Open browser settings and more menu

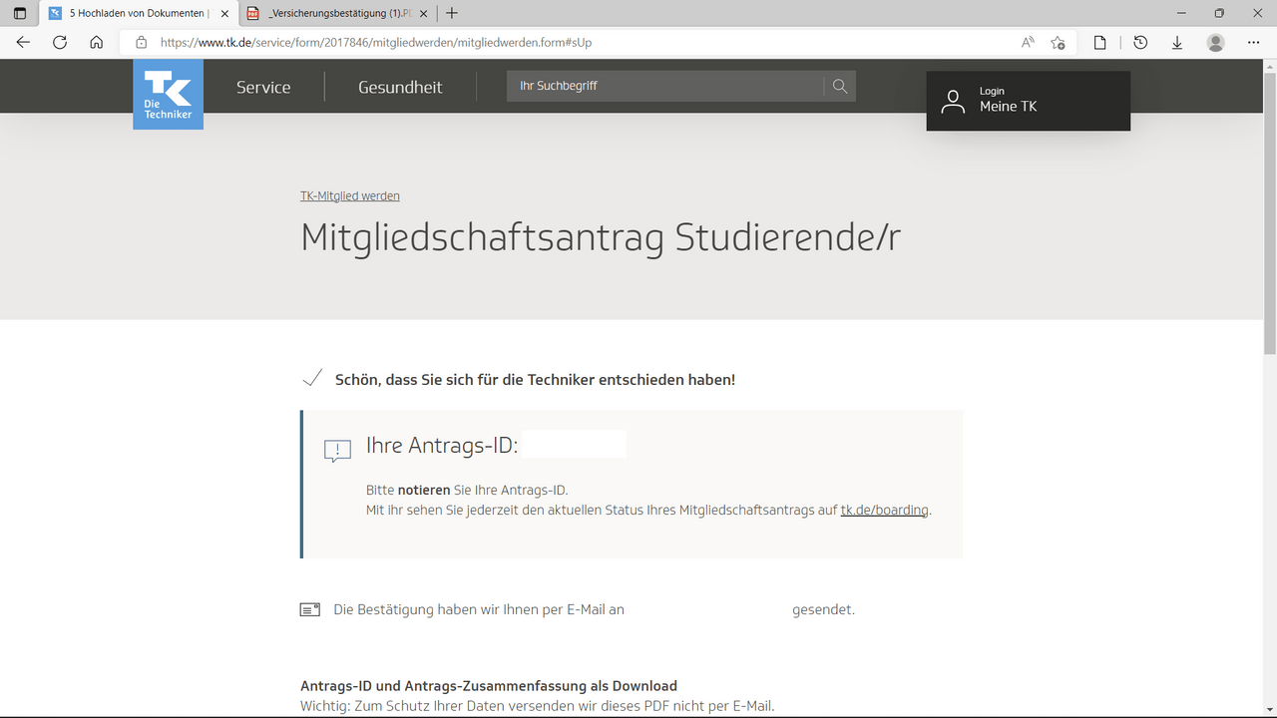click(1254, 43)
